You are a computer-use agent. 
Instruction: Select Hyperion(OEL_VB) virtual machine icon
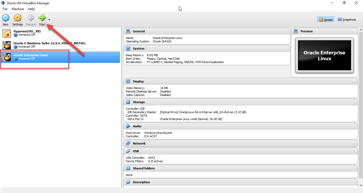pos(7,33)
